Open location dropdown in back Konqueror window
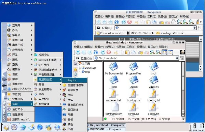 (x=194, y=28)
